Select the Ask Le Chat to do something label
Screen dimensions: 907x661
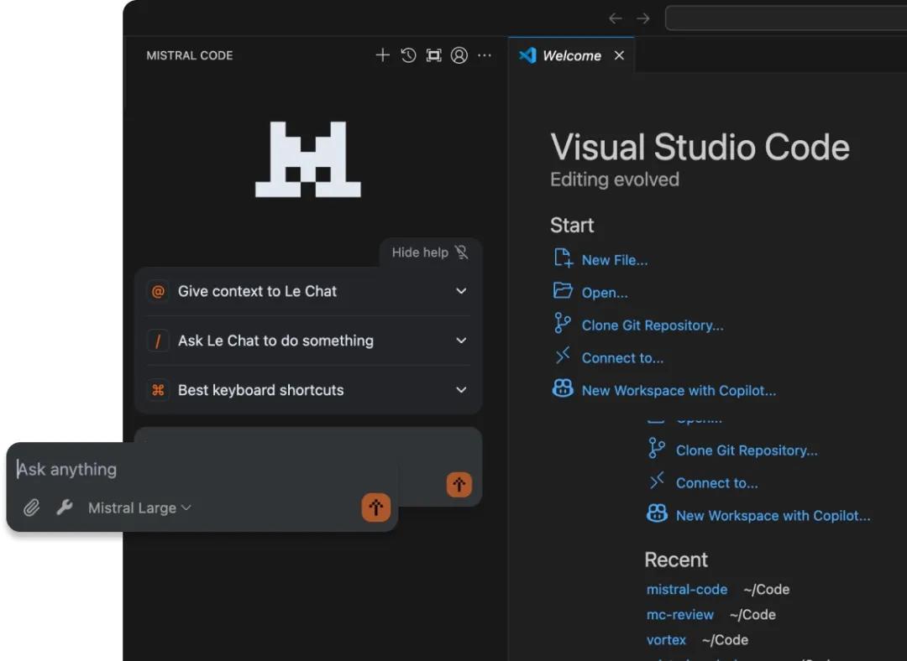point(276,341)
